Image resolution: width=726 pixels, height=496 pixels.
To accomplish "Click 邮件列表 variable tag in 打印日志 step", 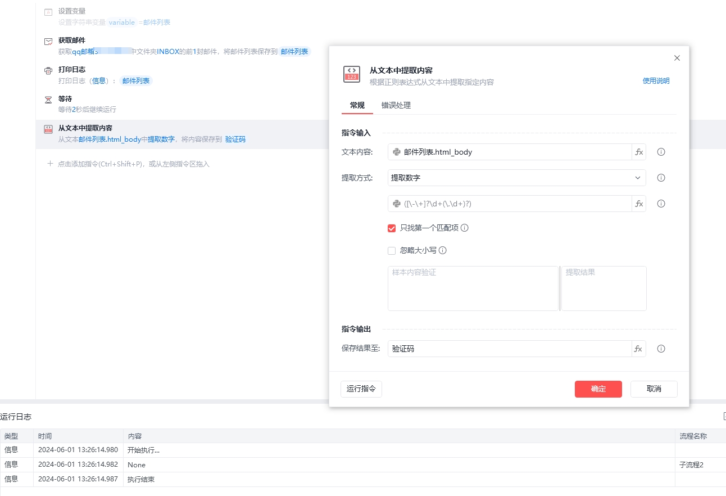I will pyautogui.click(x=136, y=81).
